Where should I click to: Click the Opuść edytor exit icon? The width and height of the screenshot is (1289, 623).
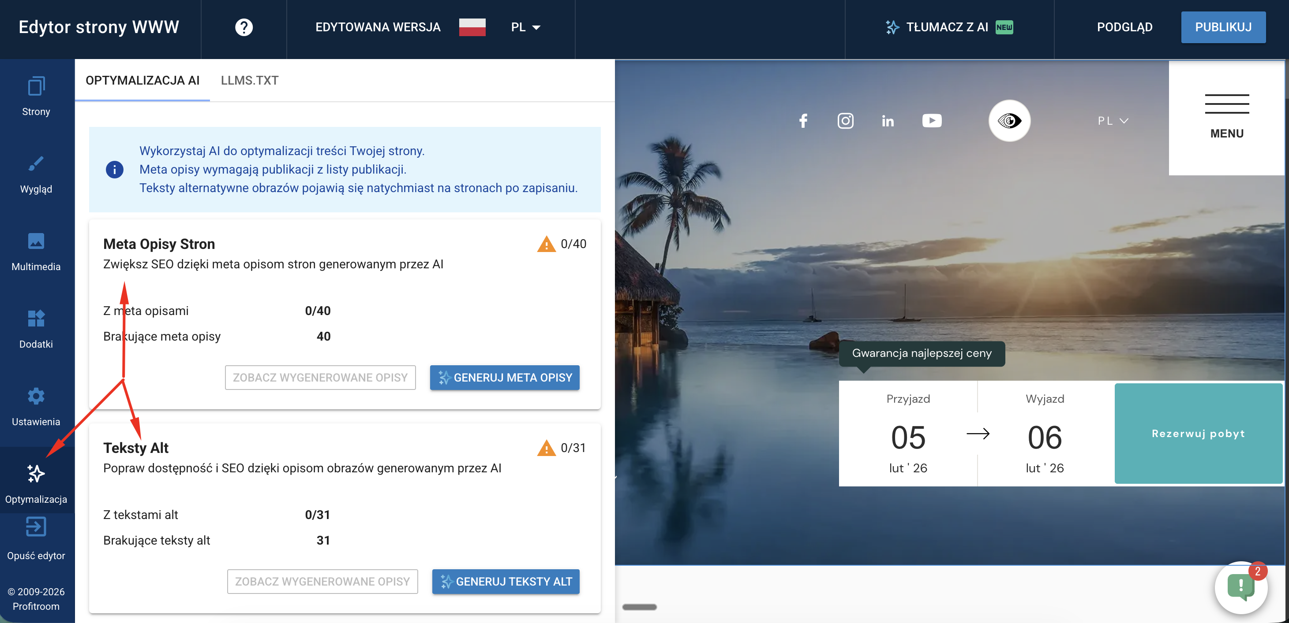(x=36, y=527)
